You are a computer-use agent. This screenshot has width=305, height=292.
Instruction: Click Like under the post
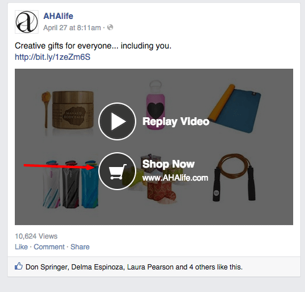21,247
